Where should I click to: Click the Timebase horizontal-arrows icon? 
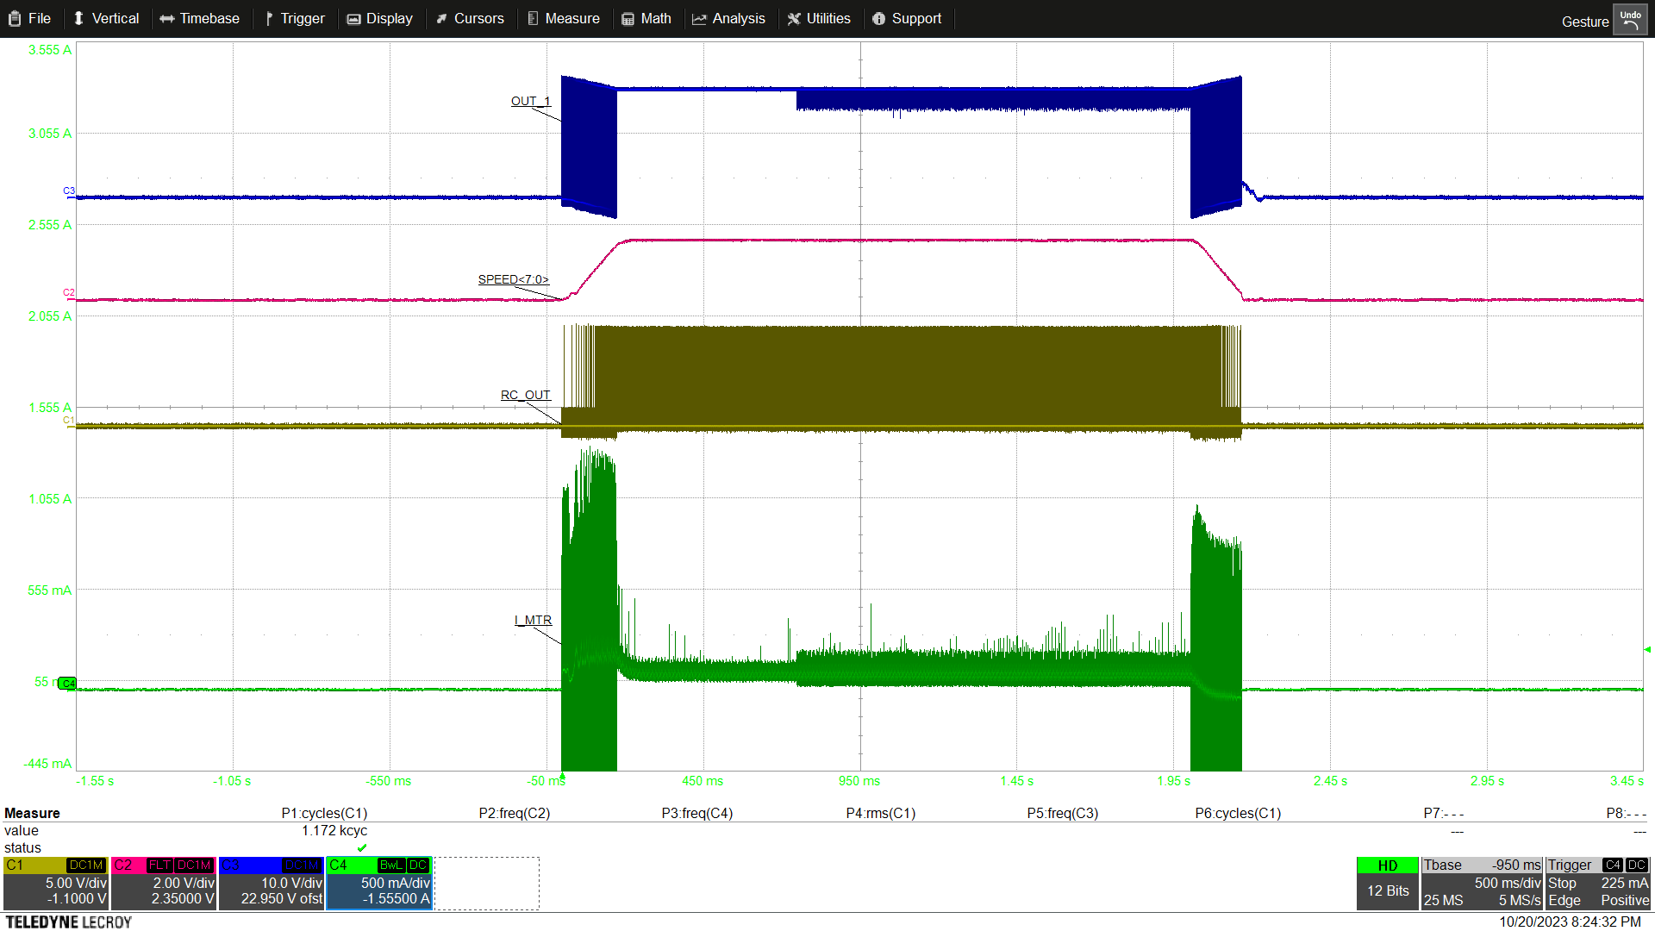tap(167, 18)
